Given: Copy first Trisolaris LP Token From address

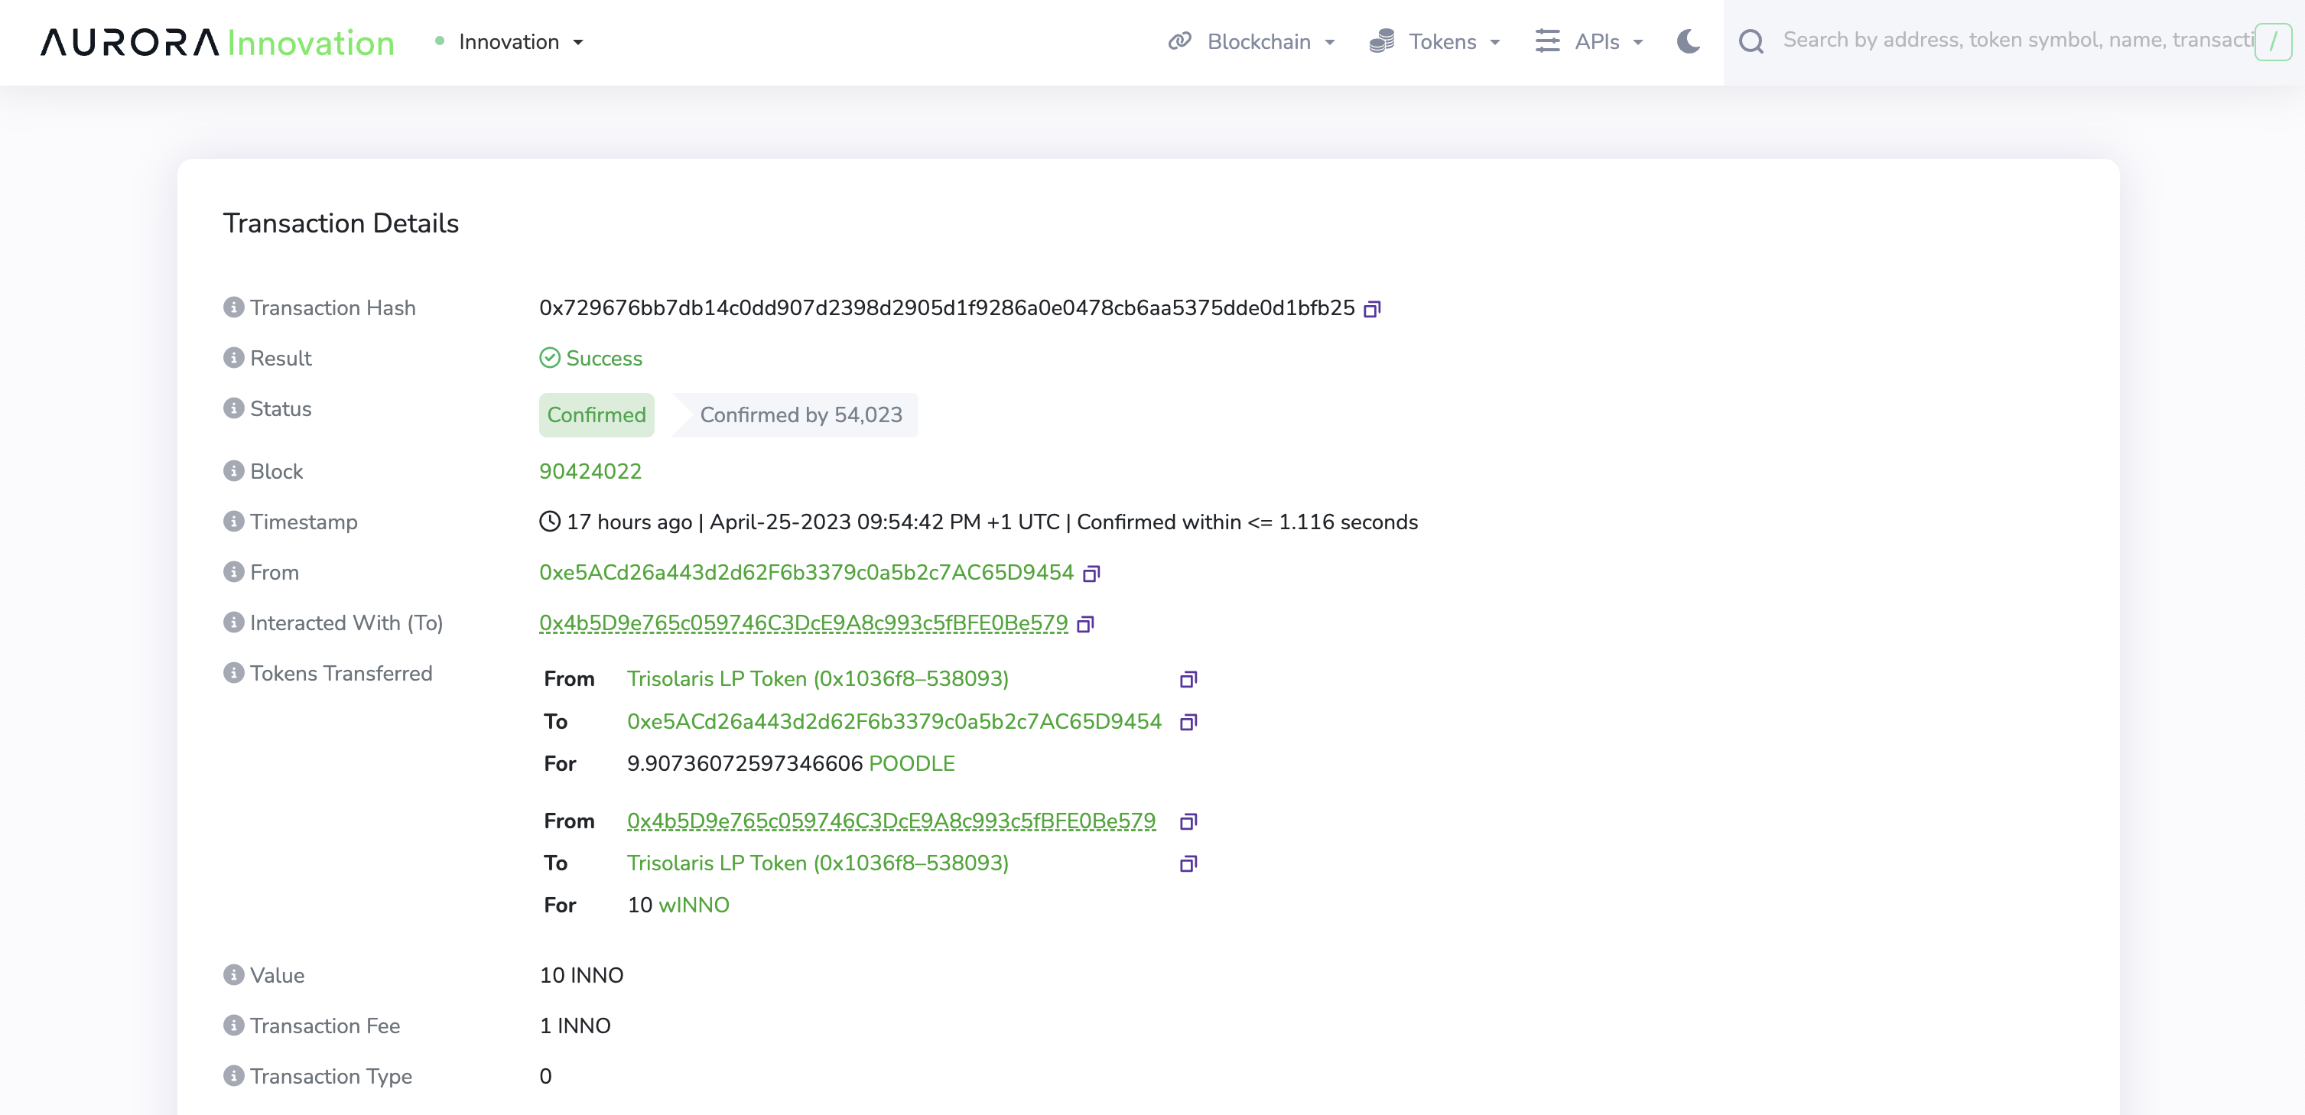Looking at the screenshot, I should tap(1188, 679).
